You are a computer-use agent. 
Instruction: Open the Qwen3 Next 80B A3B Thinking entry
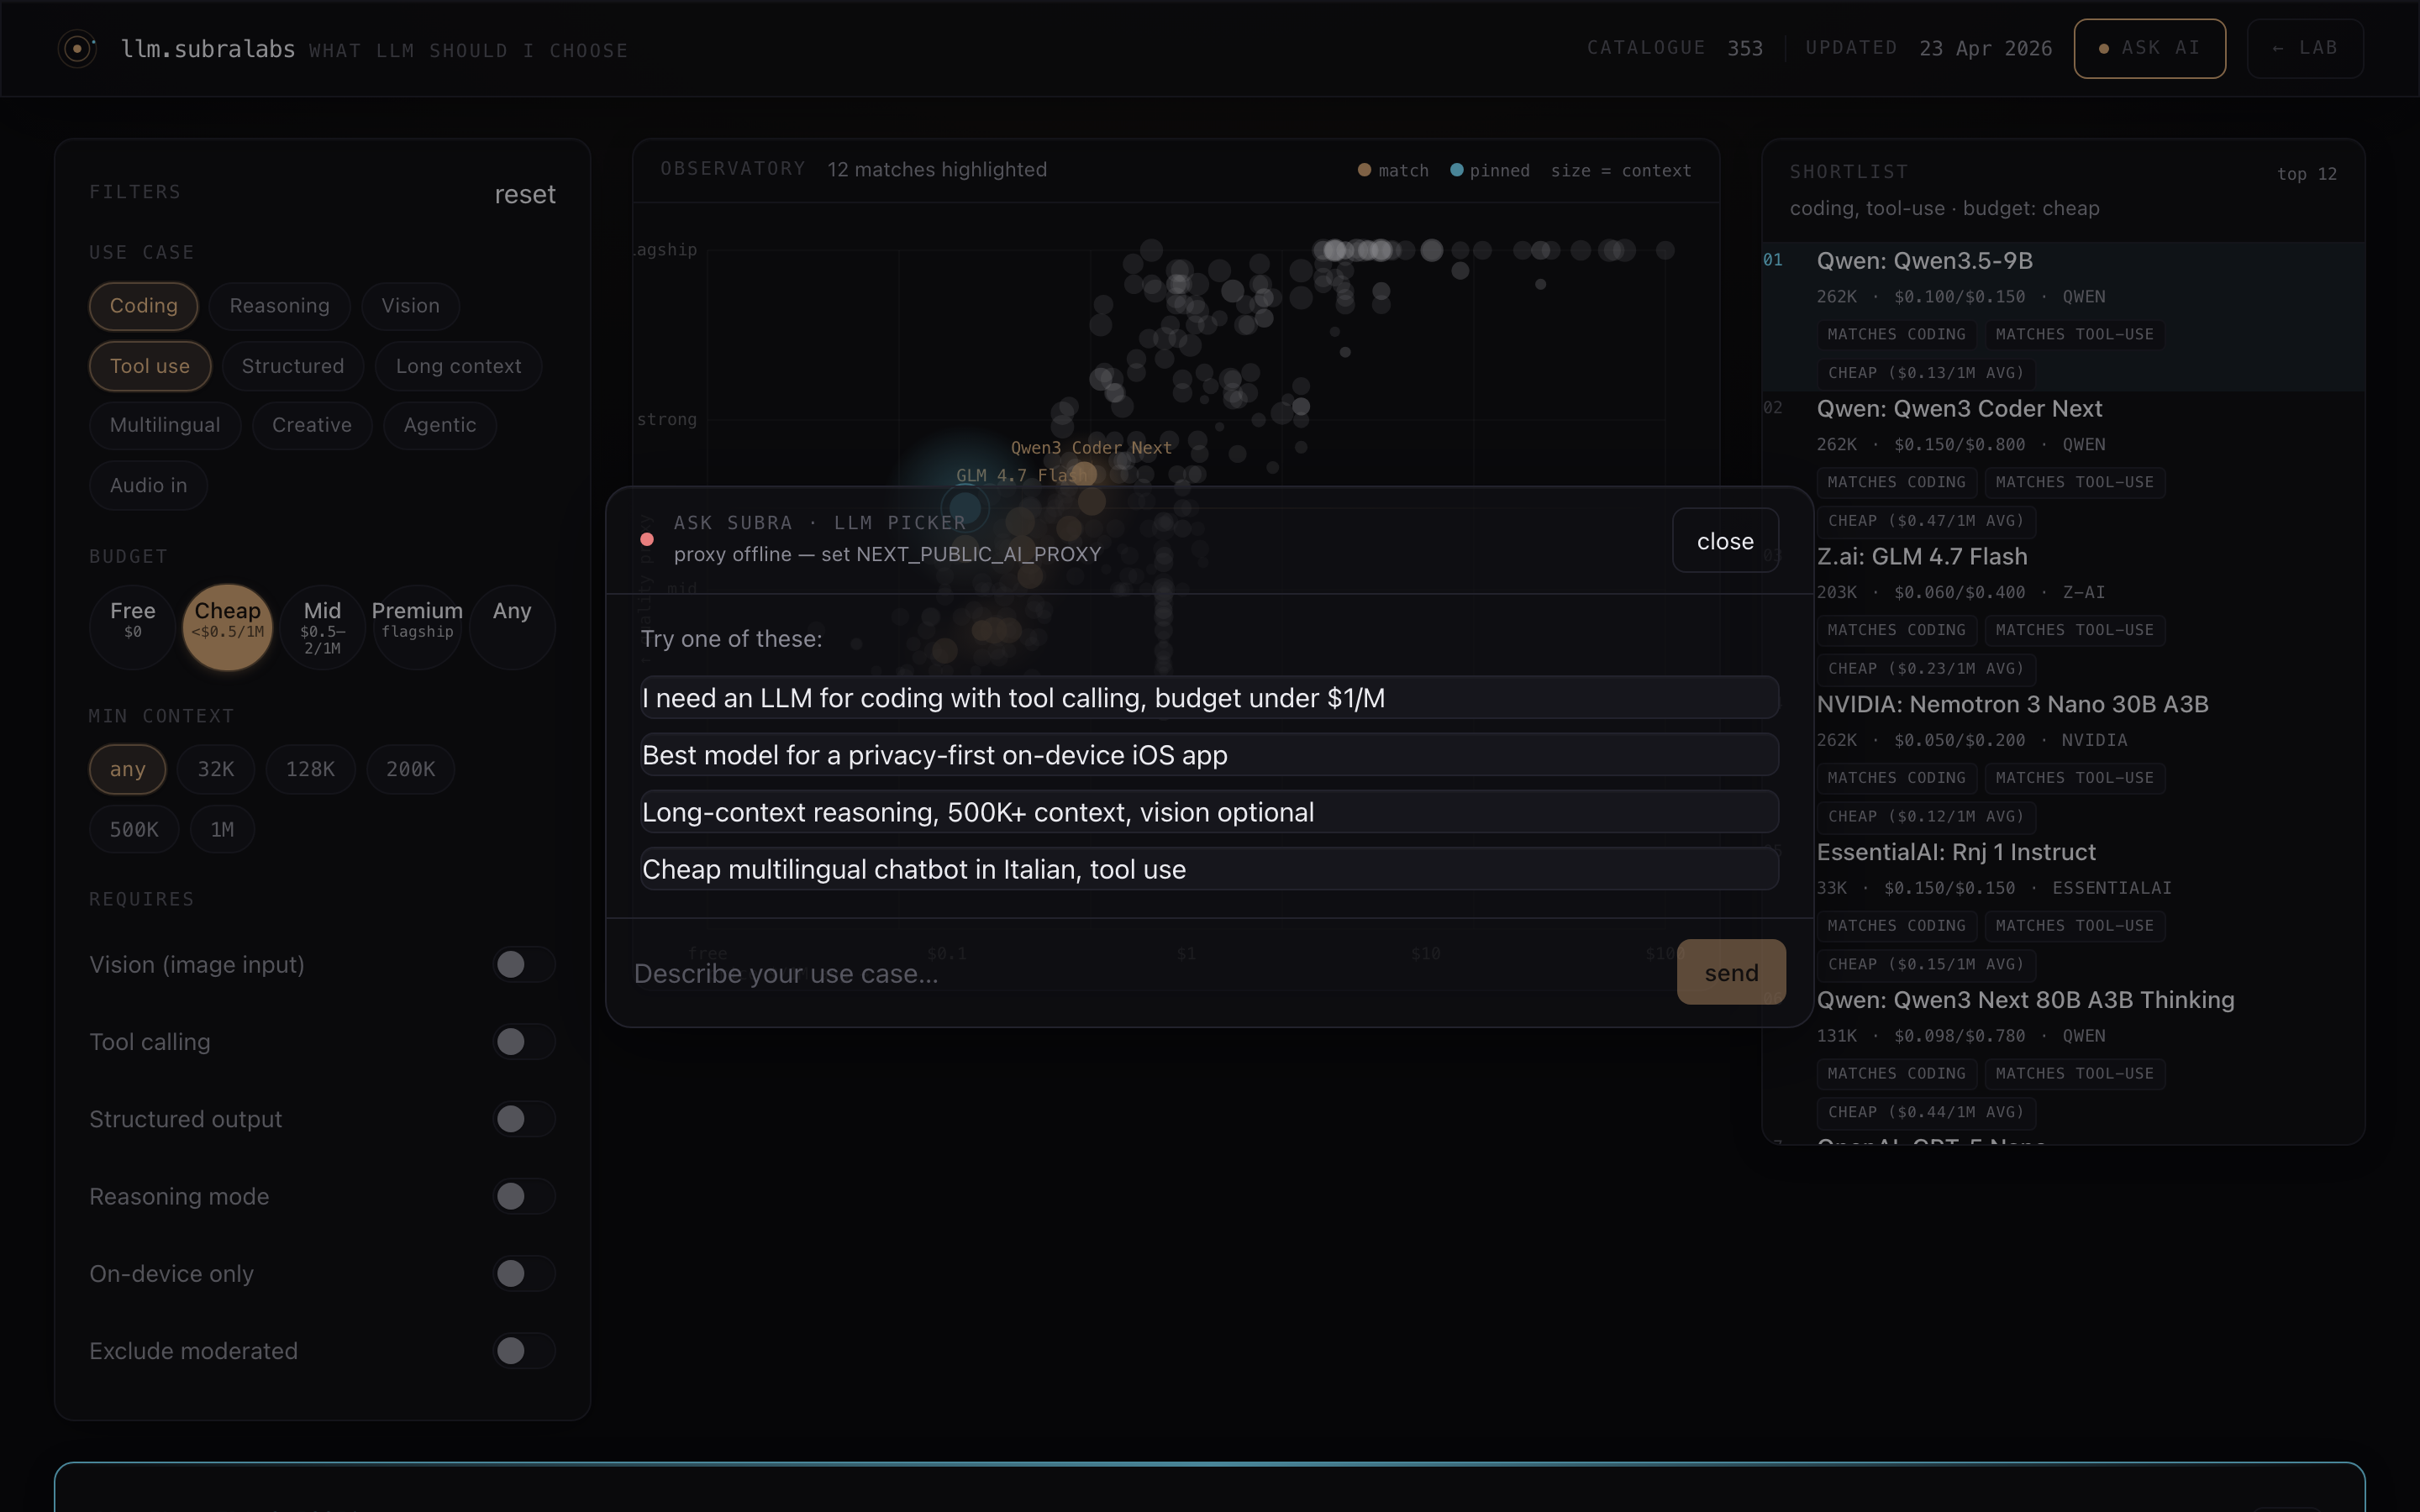[2063, 1056]
